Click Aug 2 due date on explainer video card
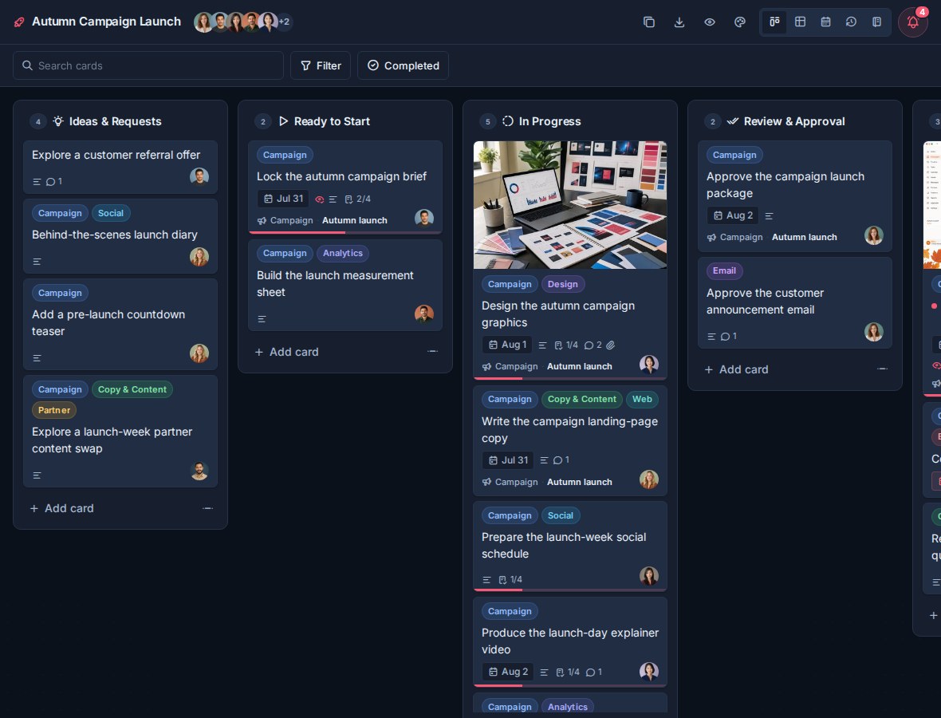Viewport: 941px width, 718px height. click(508, 672)
